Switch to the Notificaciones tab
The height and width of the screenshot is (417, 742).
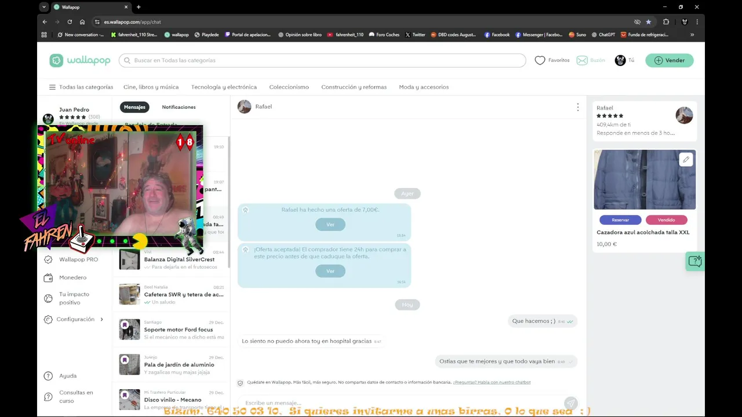click(179, 107)
